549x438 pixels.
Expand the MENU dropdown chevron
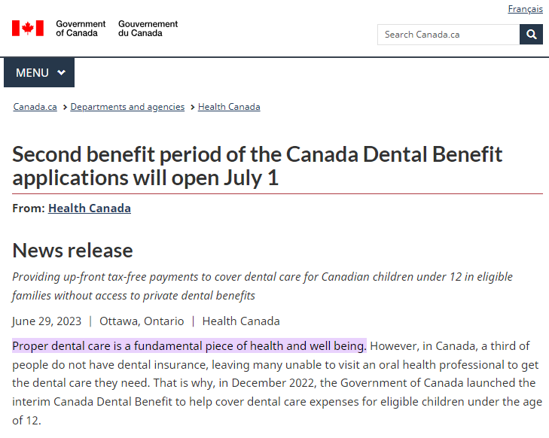click(x=61, y=73)
